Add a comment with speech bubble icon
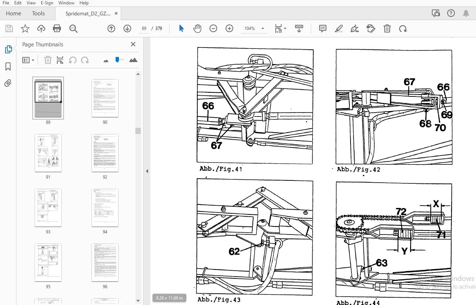This screenshot has height=305, width=476. click(323, 28)
